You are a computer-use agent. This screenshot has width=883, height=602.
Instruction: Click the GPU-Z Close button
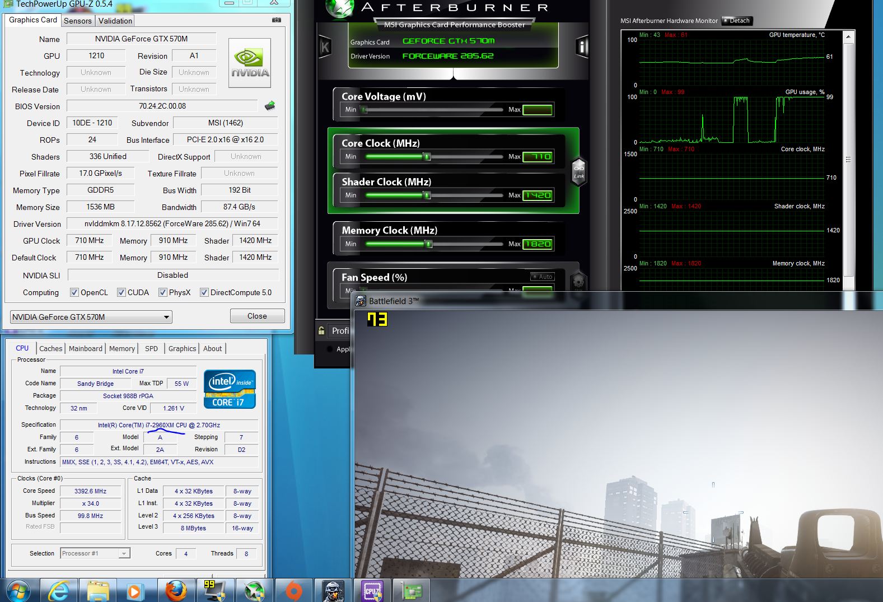(257, 316)
